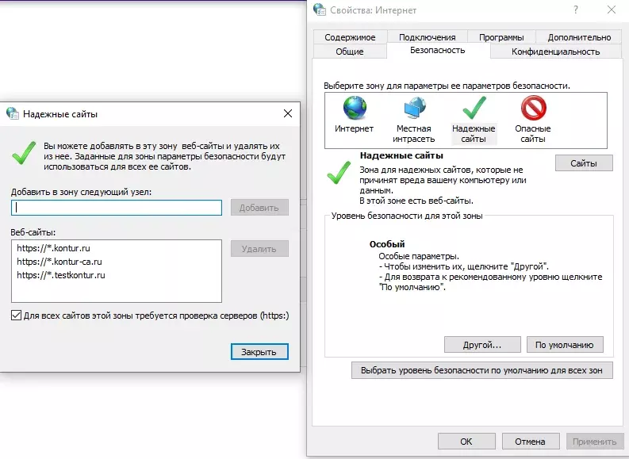629x459 pixels.
Task: Click the Надежные сайты dialog title icon
Action: [13, 113]
